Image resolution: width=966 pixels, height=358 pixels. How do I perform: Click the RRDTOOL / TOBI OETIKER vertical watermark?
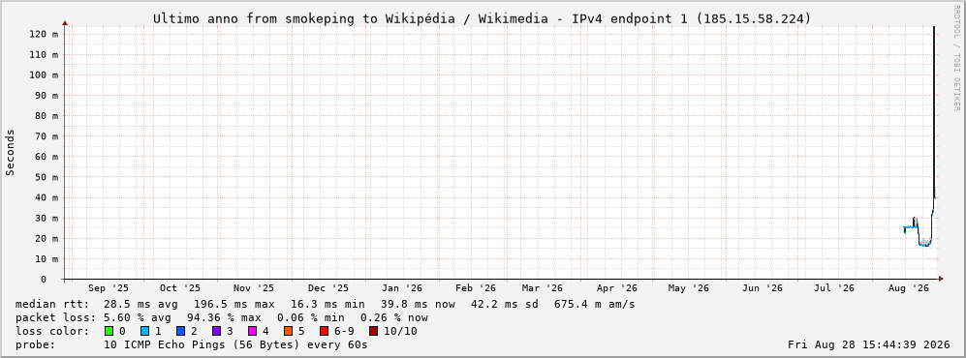point(956,58)
